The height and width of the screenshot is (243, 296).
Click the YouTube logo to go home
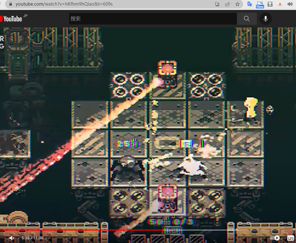(x=11, y=19)
